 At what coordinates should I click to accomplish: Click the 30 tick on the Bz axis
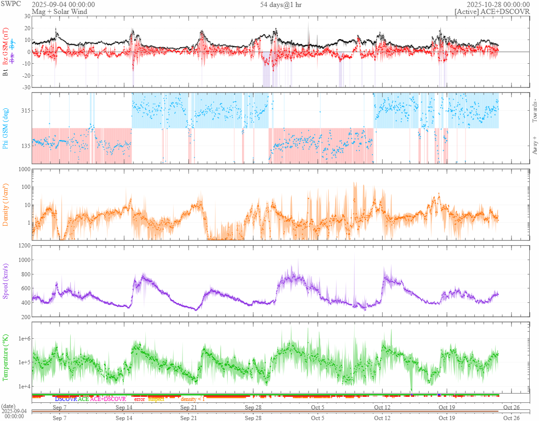pos(27,16)
